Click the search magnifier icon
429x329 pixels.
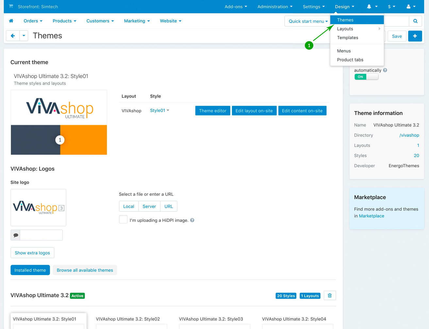pos(415,21)
